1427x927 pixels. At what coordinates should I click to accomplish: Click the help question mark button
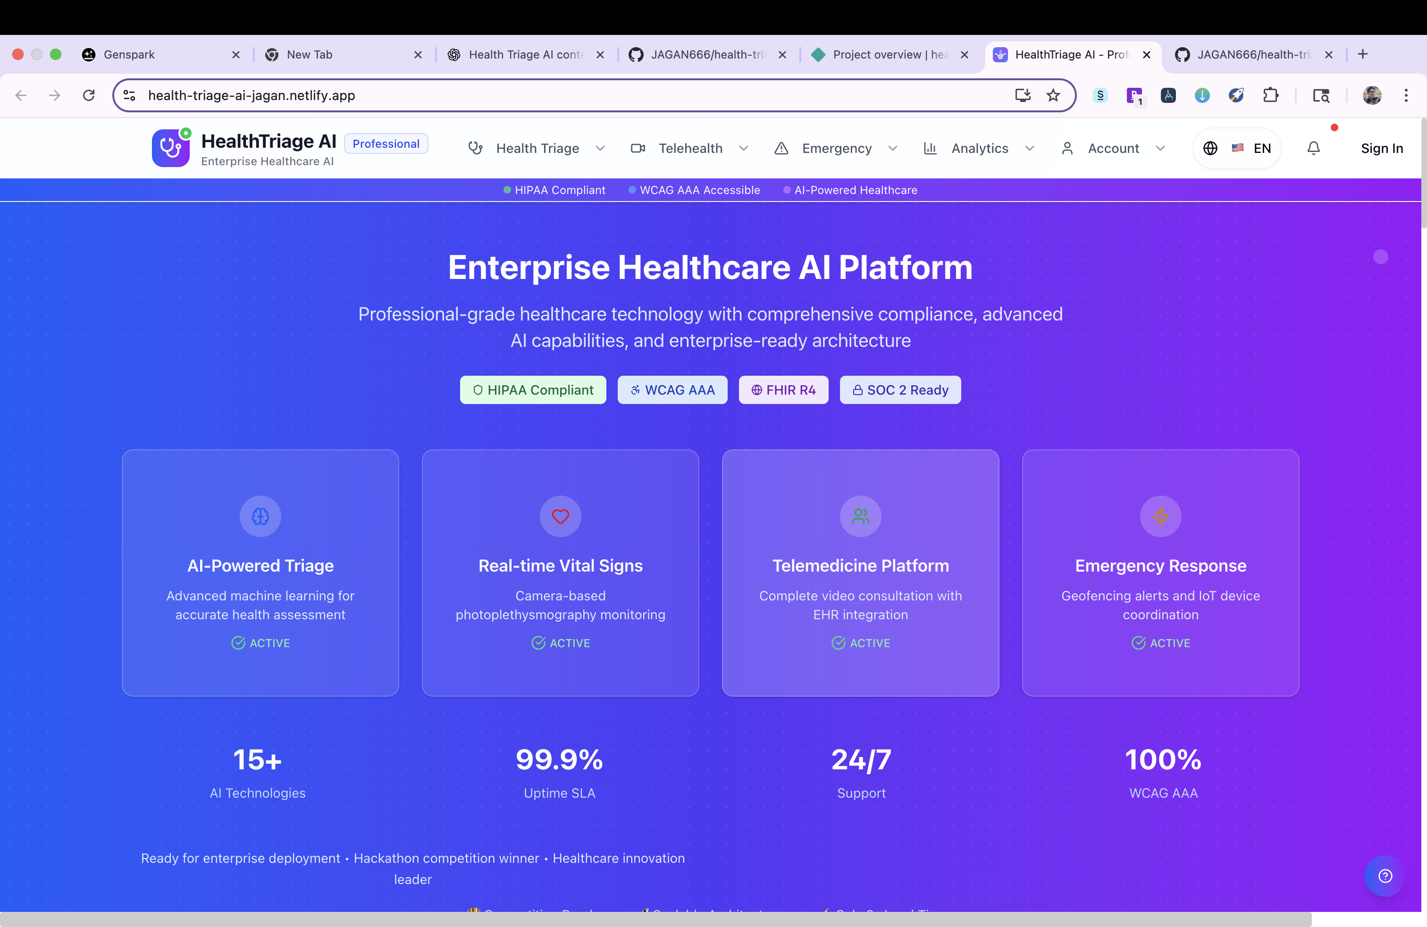click(x=1385, y=876)
